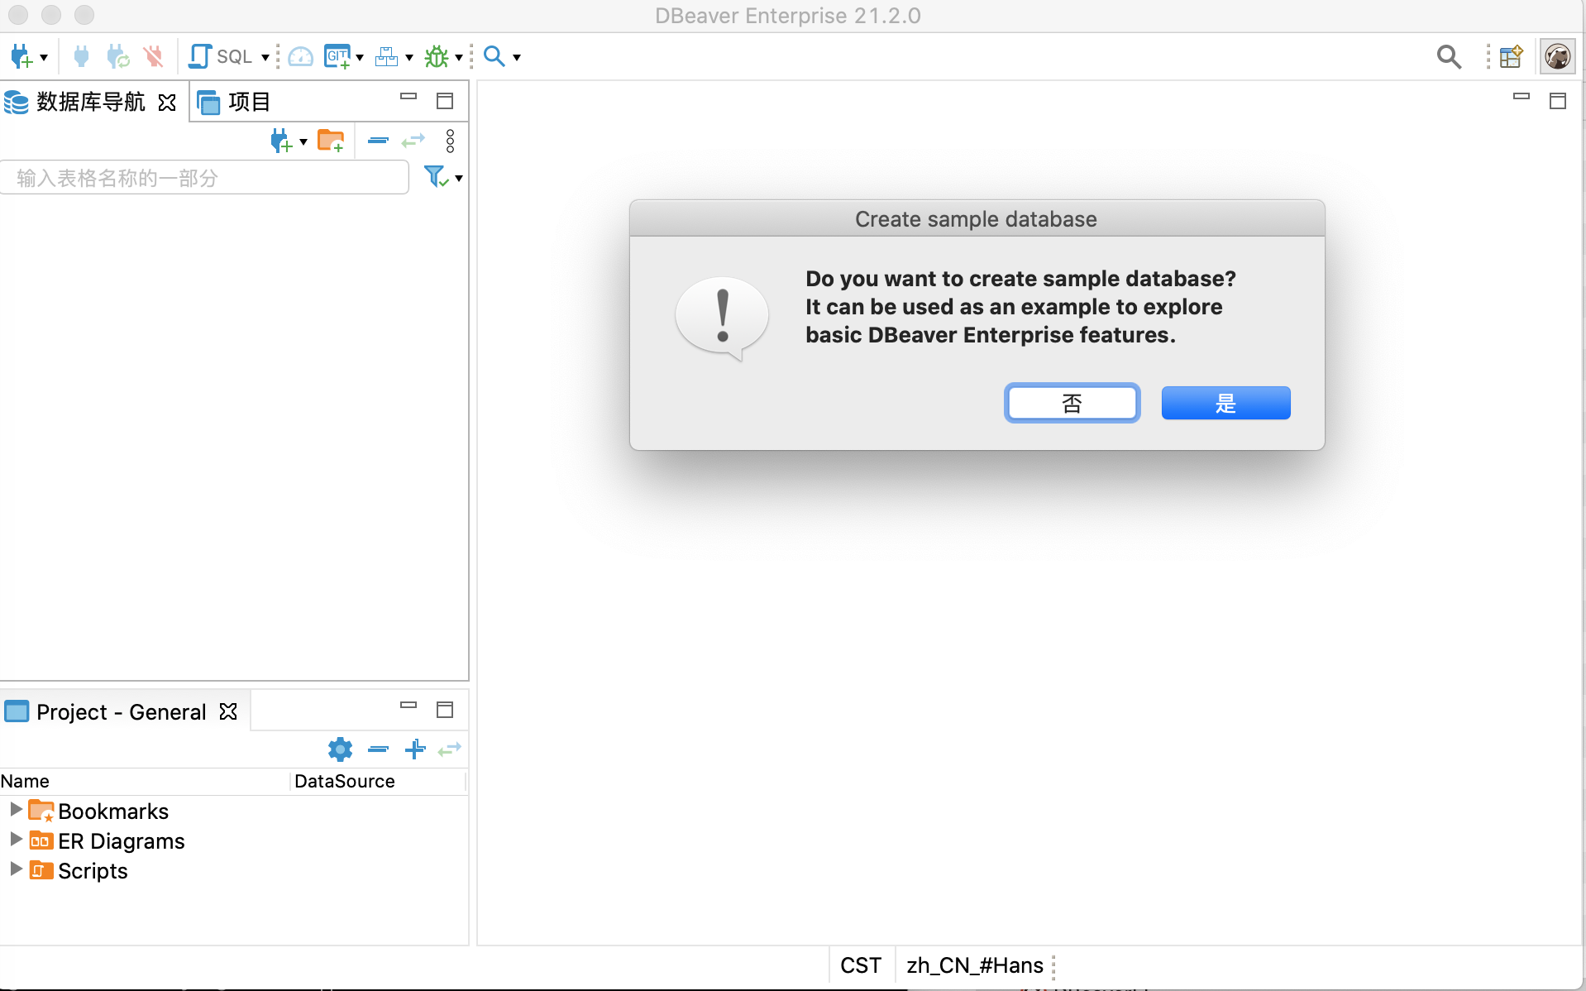Viewport: 1586px width, 991px height.
Task: Select the Scripts tree item
Action: [93, 871]
